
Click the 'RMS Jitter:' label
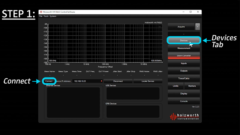(158, 71)
